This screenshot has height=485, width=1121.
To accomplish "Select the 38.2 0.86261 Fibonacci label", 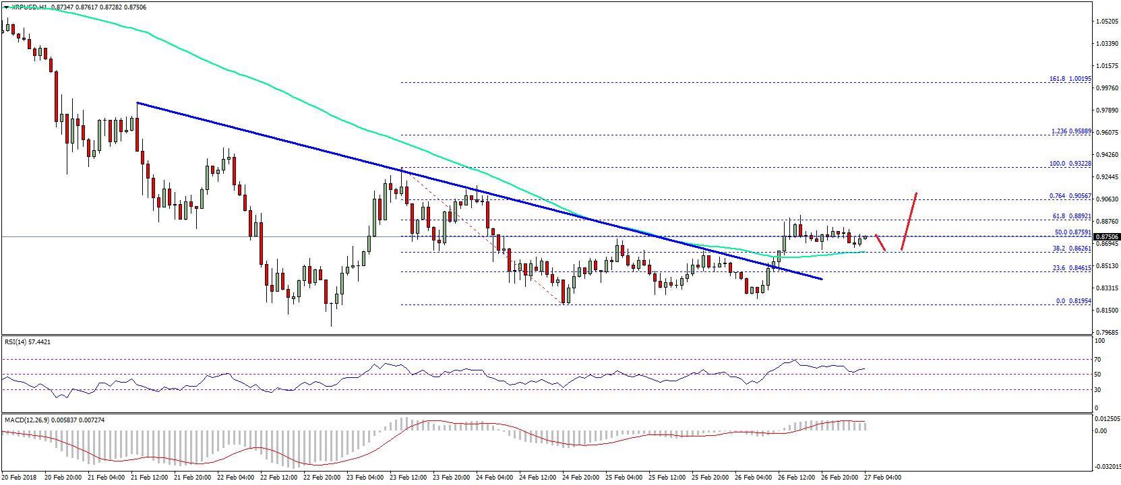I will coord(1072,249).
